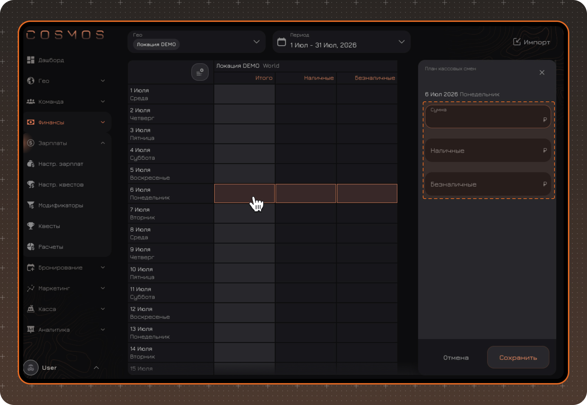Click the Локация DEMO World table heading
Screen dimensions: 587x405
pyautogui.click(x=248, y=66)
